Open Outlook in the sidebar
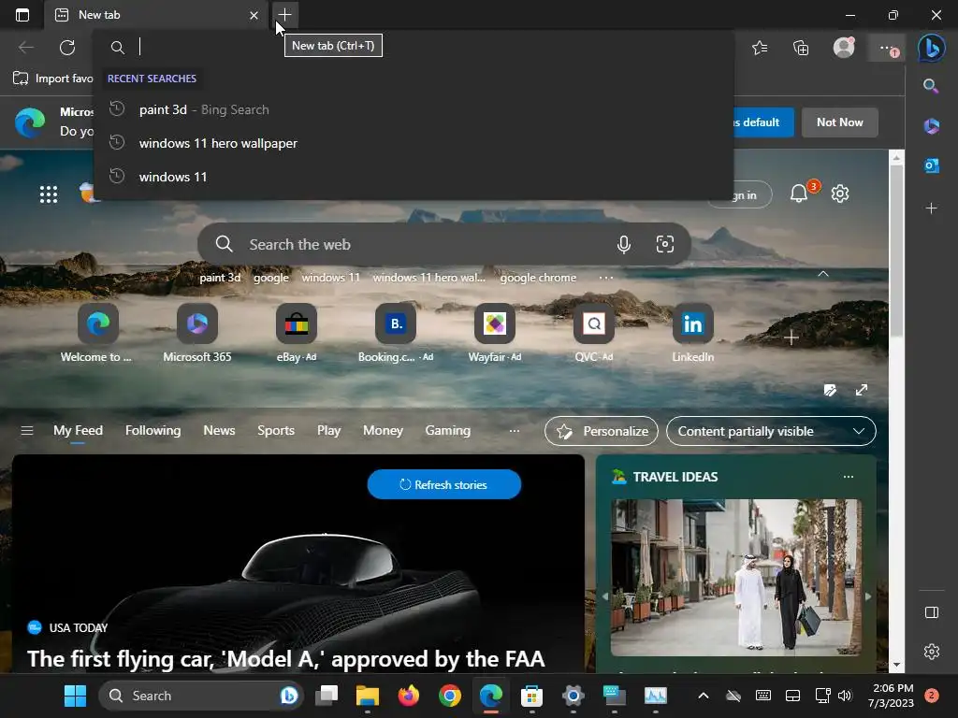 click(931, 165)
